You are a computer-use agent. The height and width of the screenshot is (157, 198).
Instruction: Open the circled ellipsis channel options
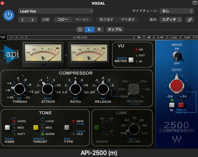point(80,29)
